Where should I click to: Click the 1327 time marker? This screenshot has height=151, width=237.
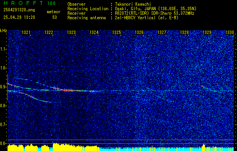pyautogui.click(x=162, y=32)
